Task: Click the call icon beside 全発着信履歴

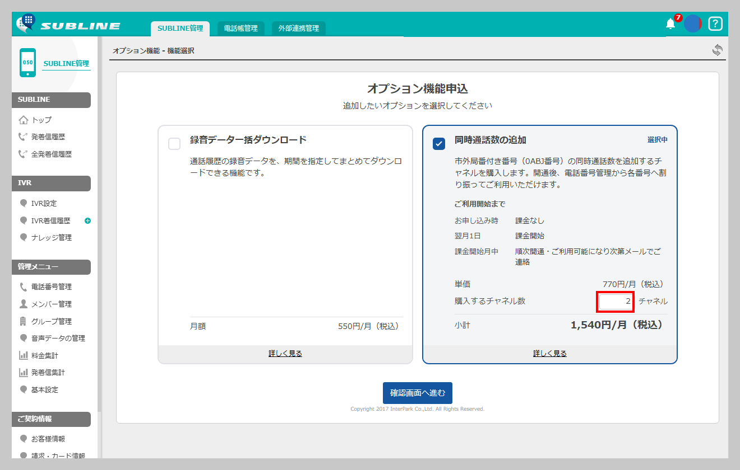Action: pos(23,154)
